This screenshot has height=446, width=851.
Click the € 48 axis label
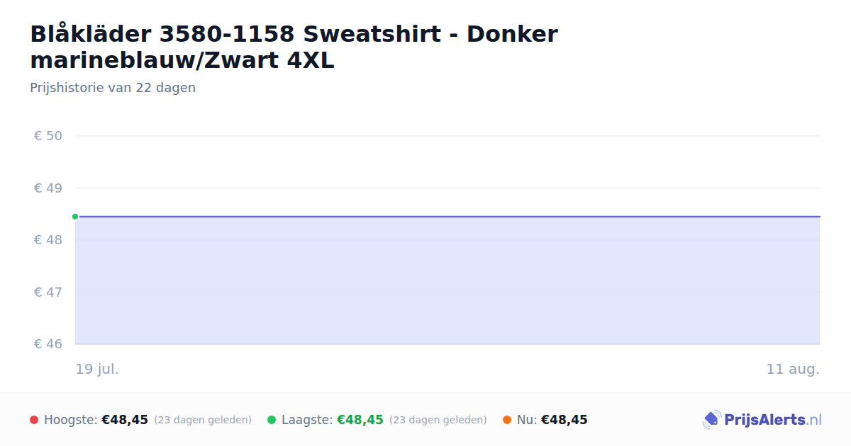(x=48, y=240)
